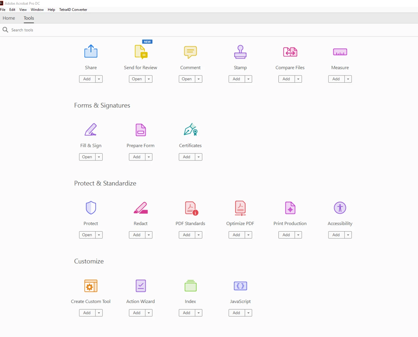Expand the Share Add dropdown arrow

(x=99, y=79)
